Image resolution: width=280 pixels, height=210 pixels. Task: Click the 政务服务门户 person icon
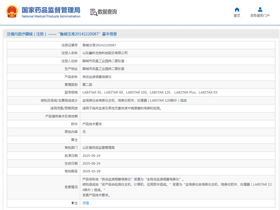(x=260, y=9)
